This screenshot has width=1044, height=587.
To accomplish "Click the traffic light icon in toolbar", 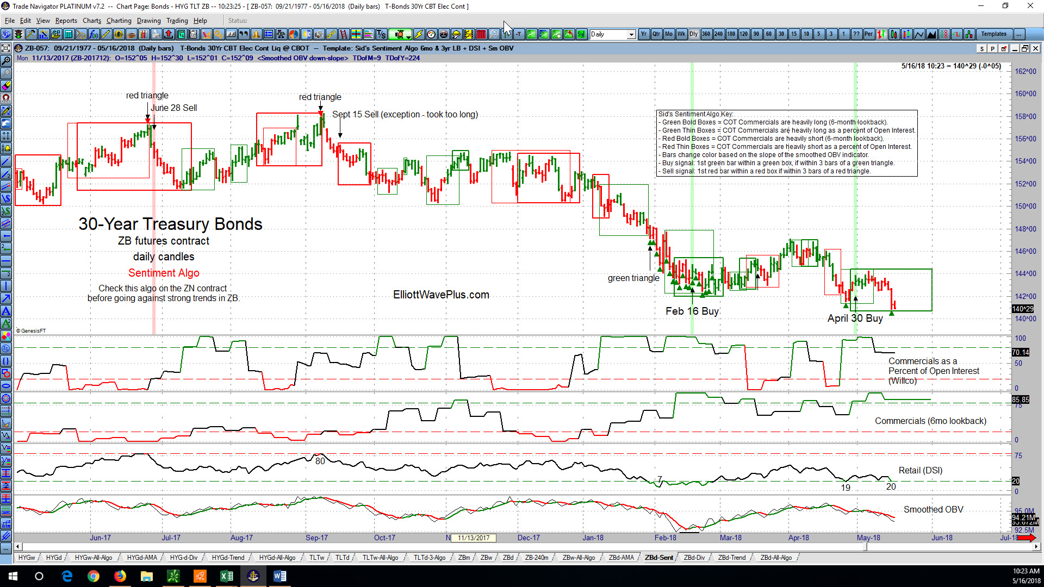I will (18, 34).
